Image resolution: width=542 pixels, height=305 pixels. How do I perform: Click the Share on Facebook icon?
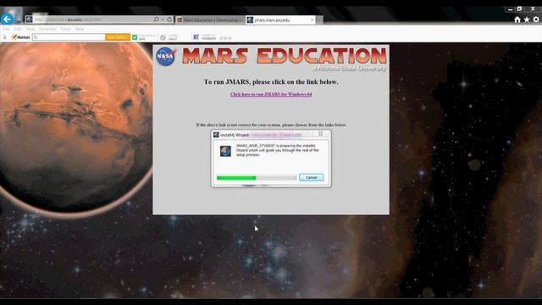tap(196, 37)
